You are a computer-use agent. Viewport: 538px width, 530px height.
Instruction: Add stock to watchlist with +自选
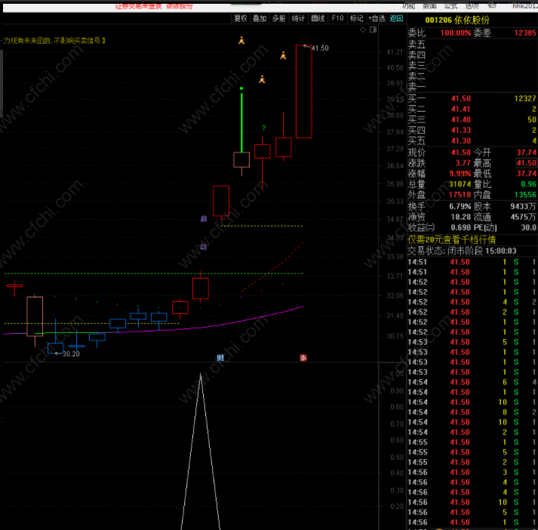point(377,19)
